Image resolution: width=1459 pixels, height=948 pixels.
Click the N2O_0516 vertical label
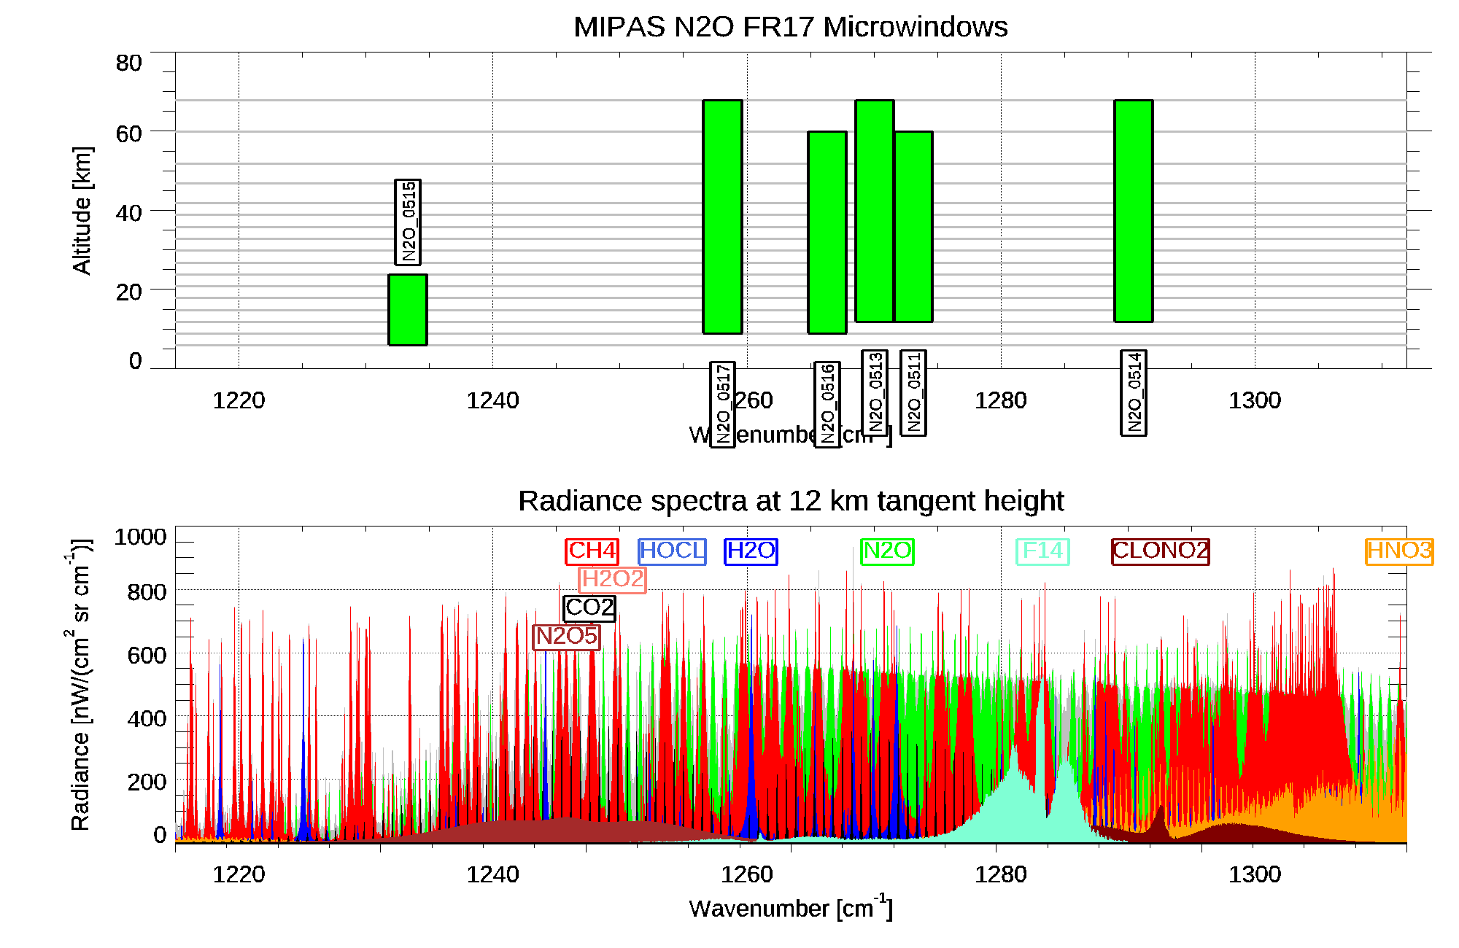point(827,404)
